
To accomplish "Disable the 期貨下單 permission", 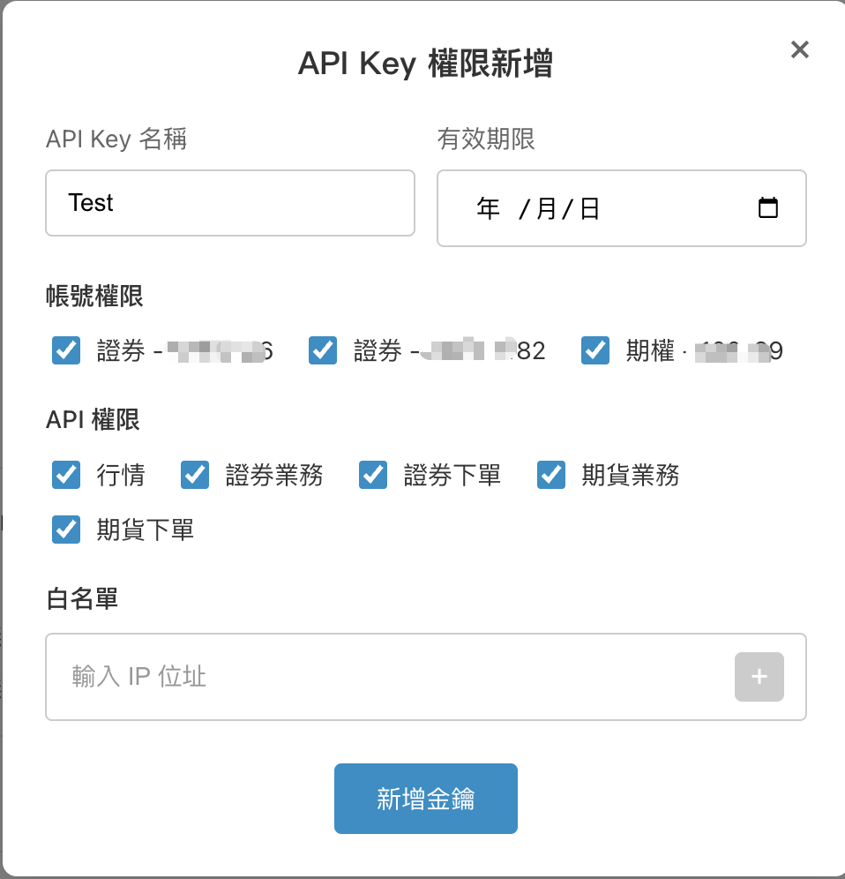I will click(x=65, y=530).
